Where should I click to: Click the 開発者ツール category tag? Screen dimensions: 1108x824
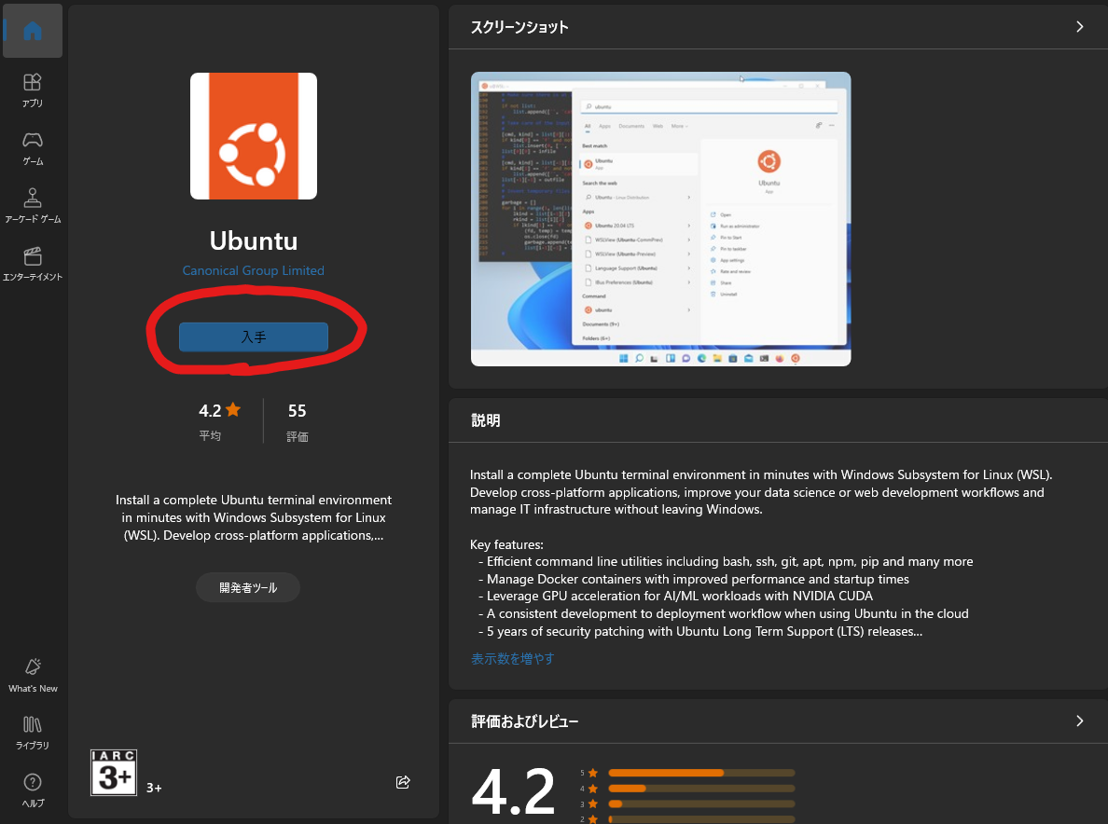tap(248, 587)
